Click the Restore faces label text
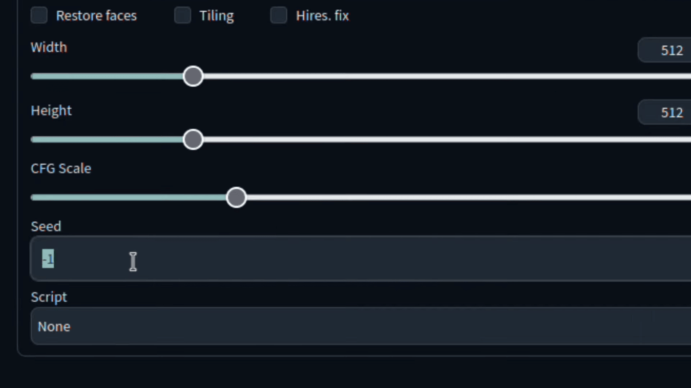Screen dimensions: 691x388 click(x=96, y=16)
